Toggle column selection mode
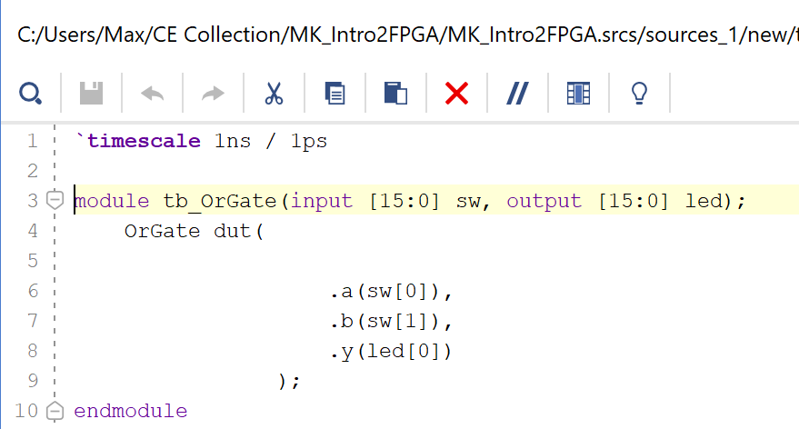Viewport: 799px width, 429px height. [578, 93]
